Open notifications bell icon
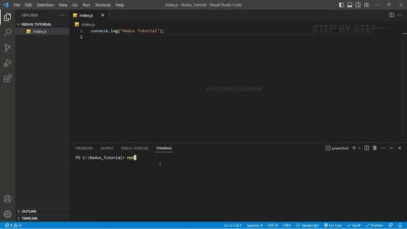 (400, 225)
